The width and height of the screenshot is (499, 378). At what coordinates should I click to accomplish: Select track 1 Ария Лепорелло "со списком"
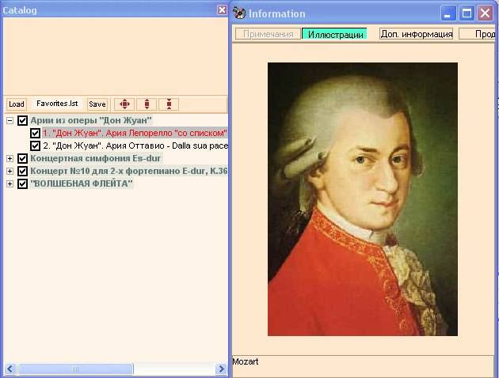coord(135,133)
